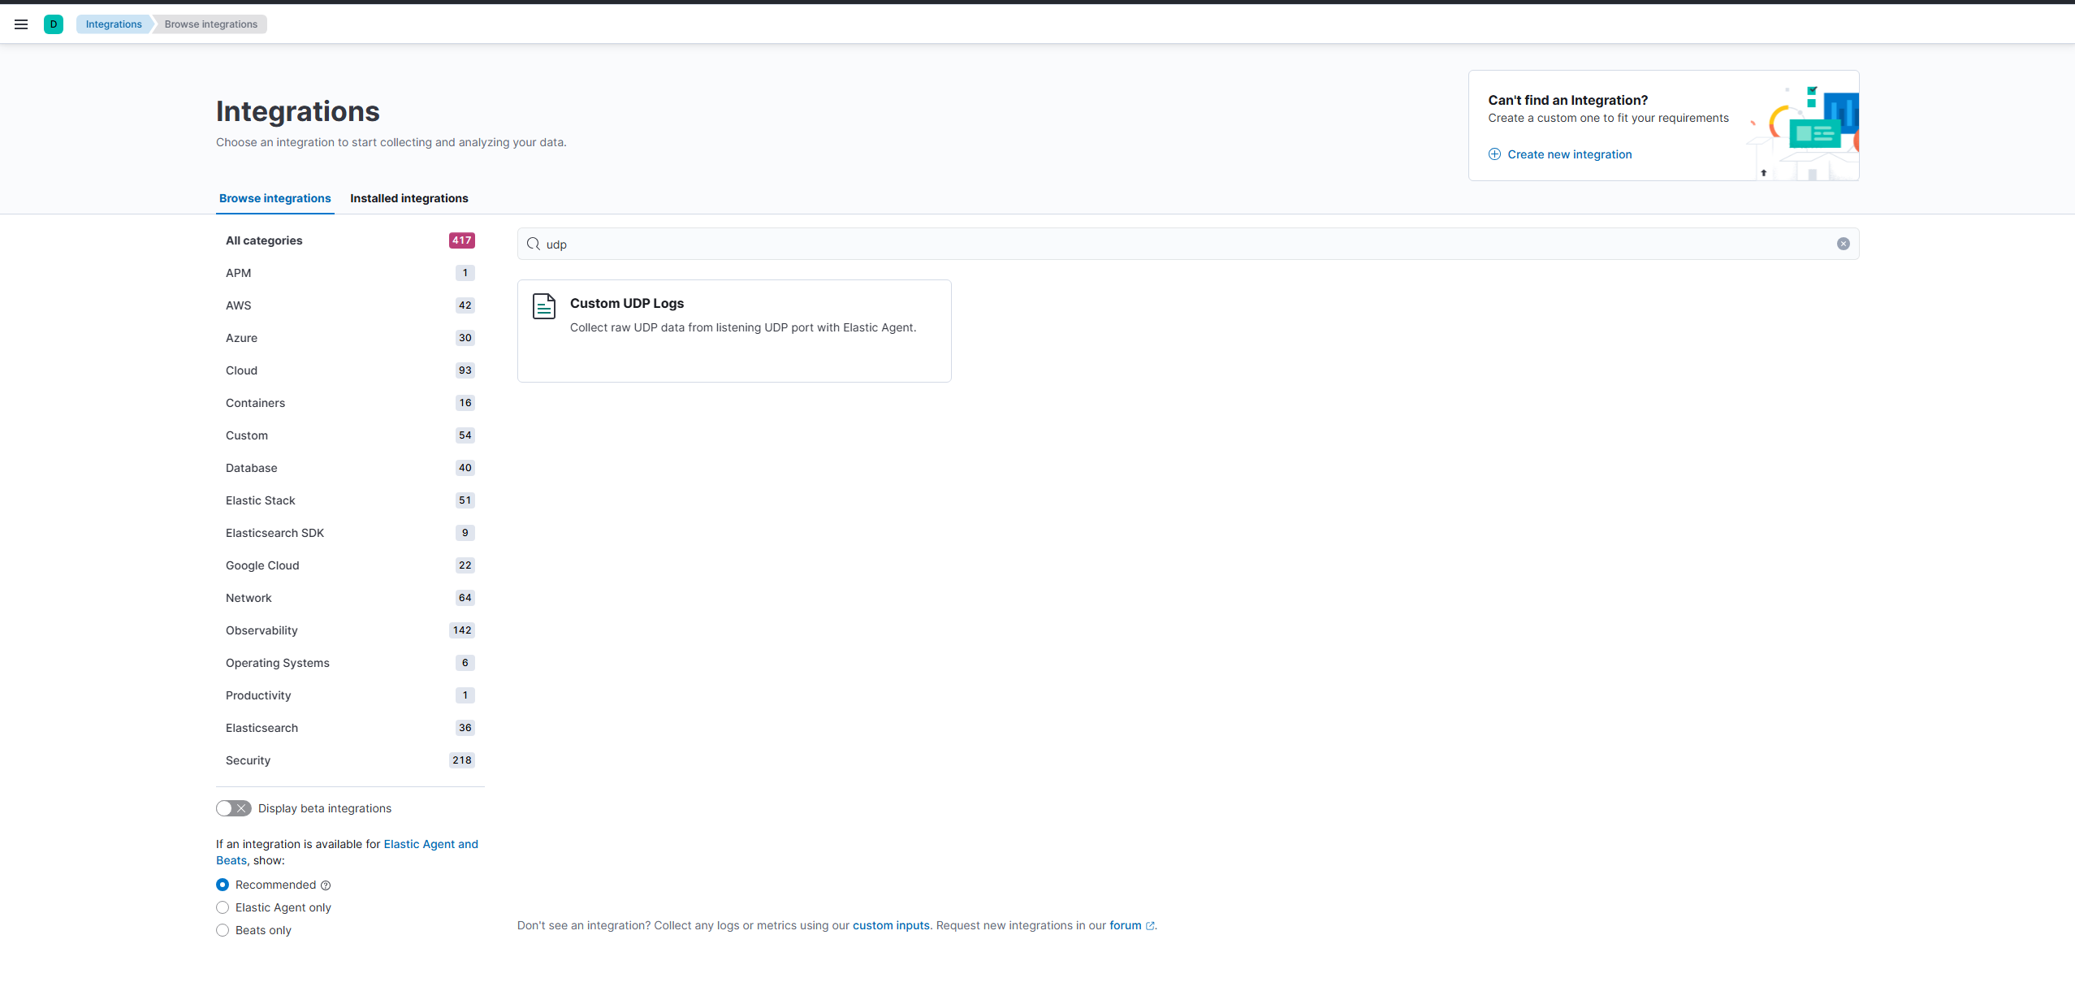Filter by Observability category
Screen dimensions: 2075x1000
(350, 630)
